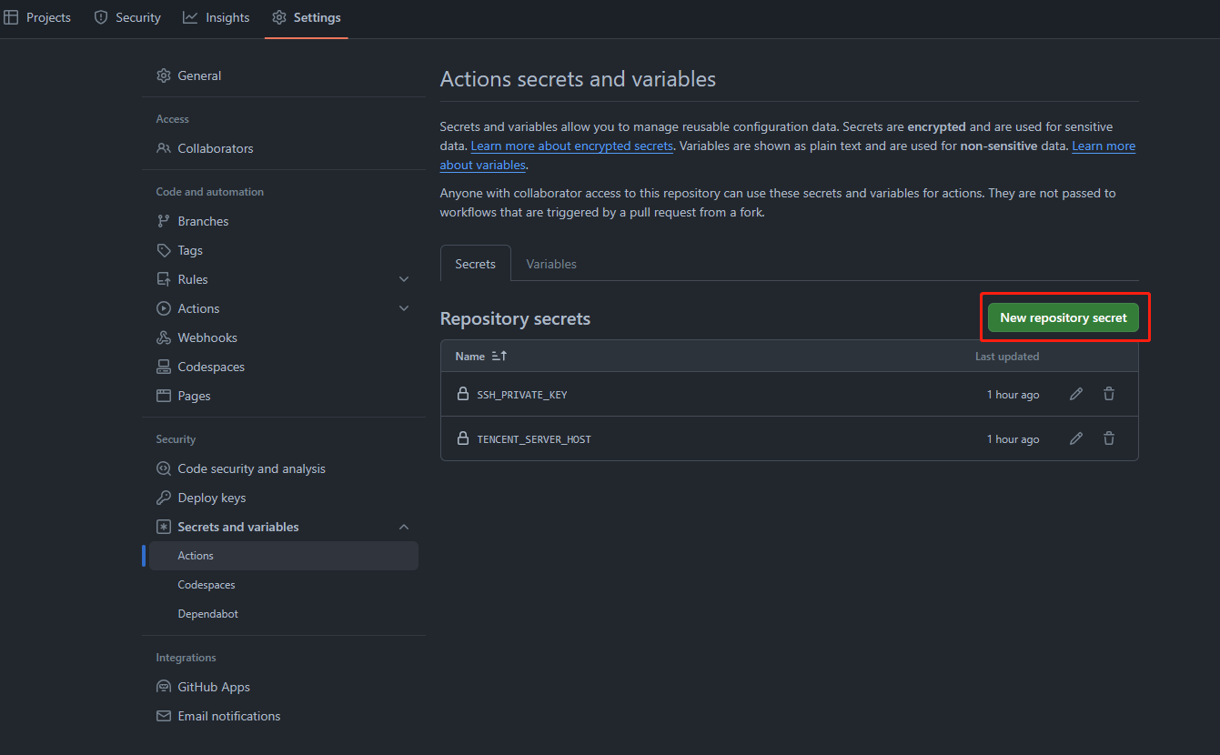Click the Deploy keys key icon
Image resolution: width=1220 pixels, height=755 pixels.
click(164, 498)
